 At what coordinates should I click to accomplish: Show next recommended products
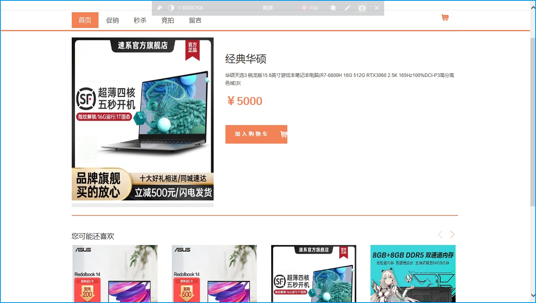pyautogui.click(x=452, y=234)
